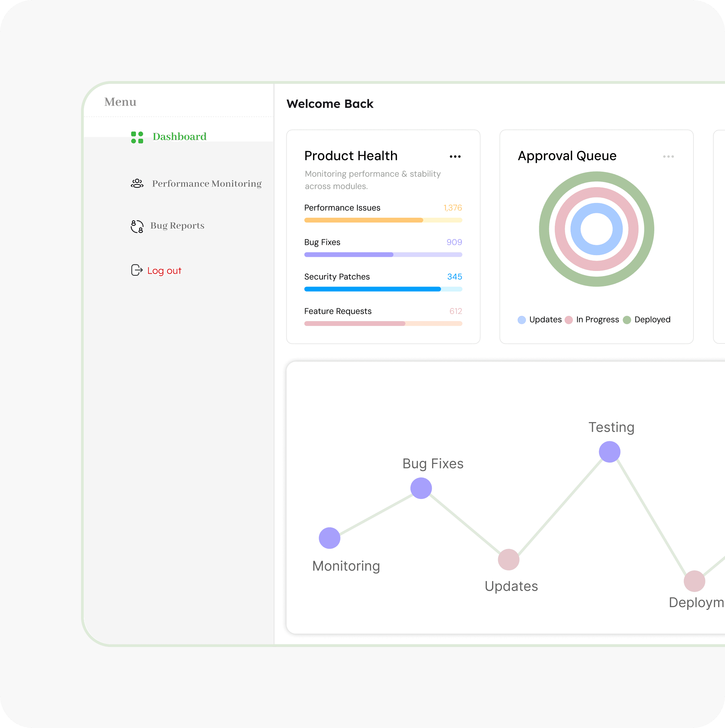Image resolution: width=725 pixels, height=728 pixels.
Task: Click the Log out door icon
Action: [137, 270]
